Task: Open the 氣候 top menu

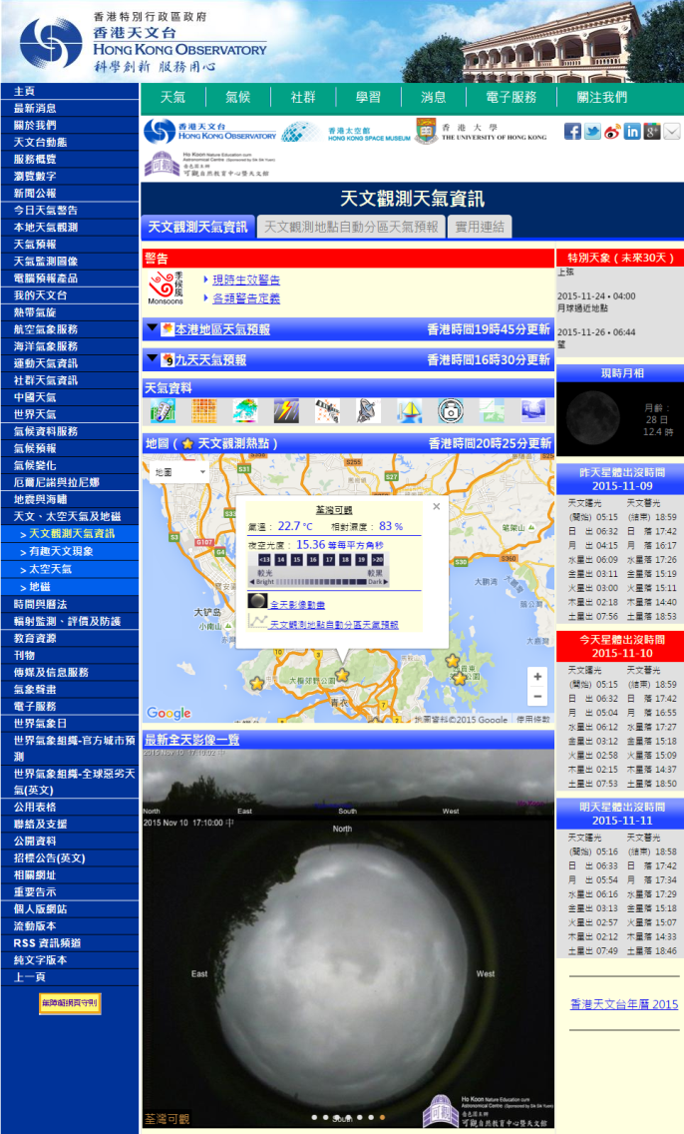Action: tap(238, 97)
